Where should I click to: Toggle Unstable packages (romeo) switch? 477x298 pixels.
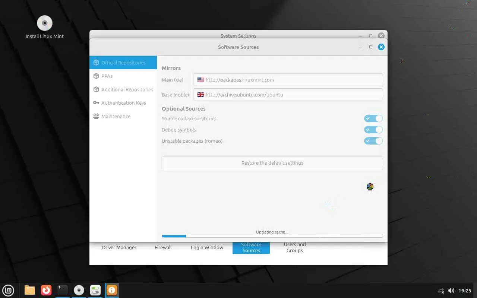point(373,141)
